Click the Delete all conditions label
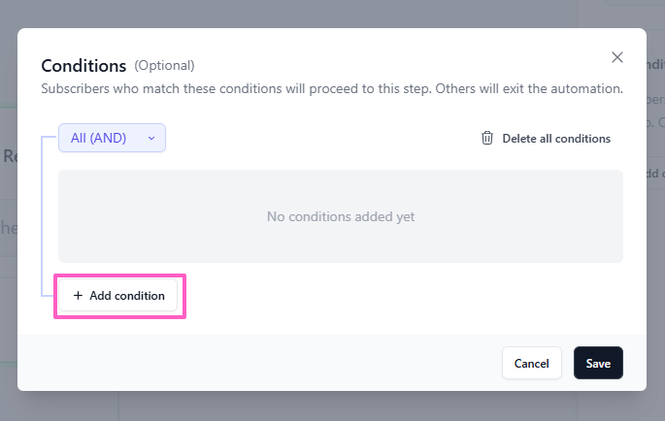This screenshot has height=421, width=665. click(556, 139)
